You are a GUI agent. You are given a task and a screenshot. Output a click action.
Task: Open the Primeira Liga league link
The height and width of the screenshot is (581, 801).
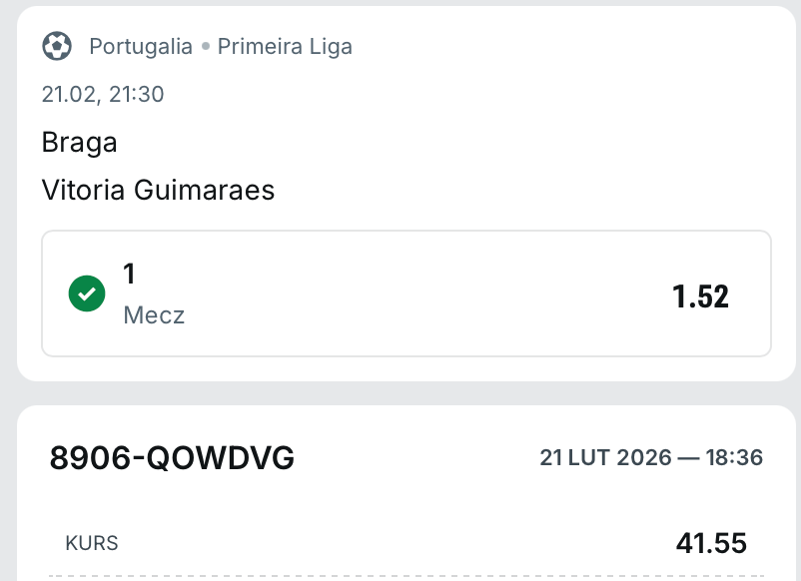(285, 47)
